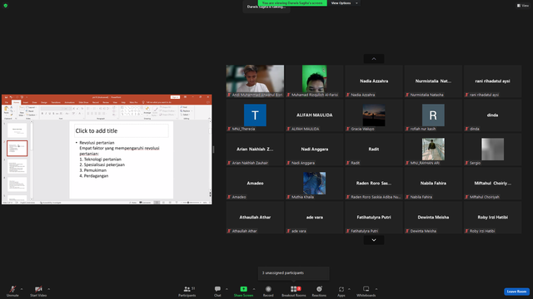The height and width of the screenshot is (299, 533).
Task: Expand chat options arrow beside Chat
Action: tap(227, 289)
